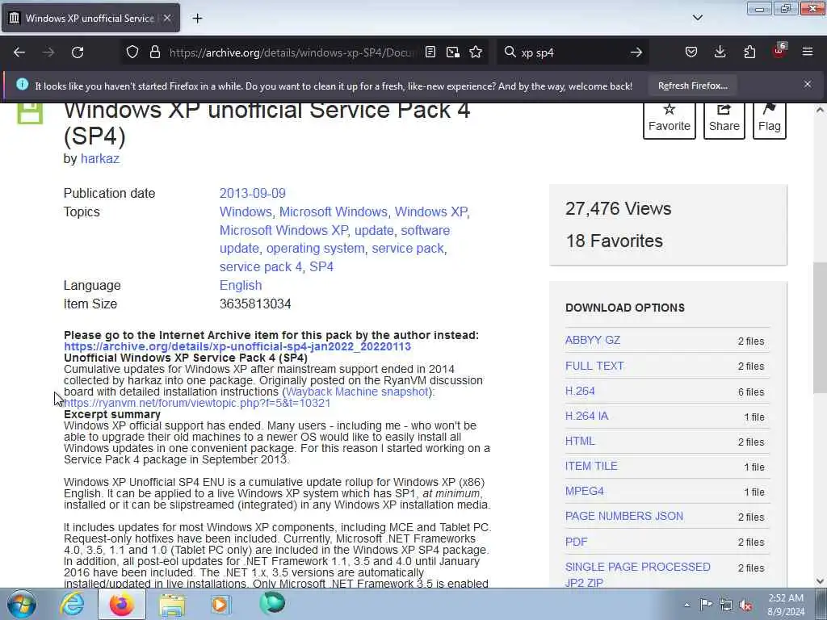Viewport: 827px width, 620px height.
Task: Open the Windows XP topic link
Action: pyautogui.click(x=431, y=212)
